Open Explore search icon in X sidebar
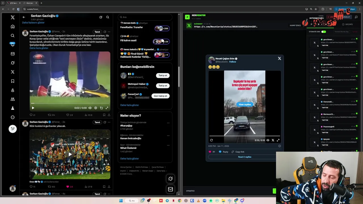The image size is (363, 204). pos(12,36)
